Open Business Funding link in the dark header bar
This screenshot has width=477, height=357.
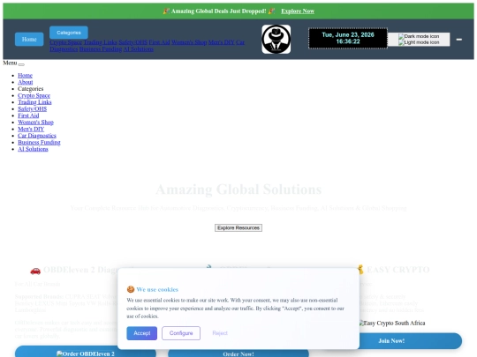[x=101, y=48]
